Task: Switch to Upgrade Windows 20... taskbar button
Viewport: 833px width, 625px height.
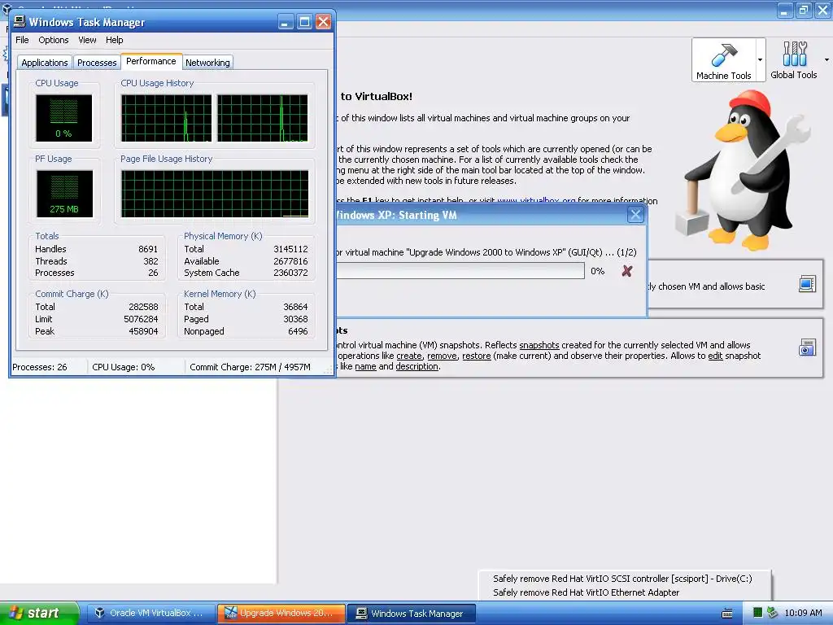Action: click(x=281, y=613)
